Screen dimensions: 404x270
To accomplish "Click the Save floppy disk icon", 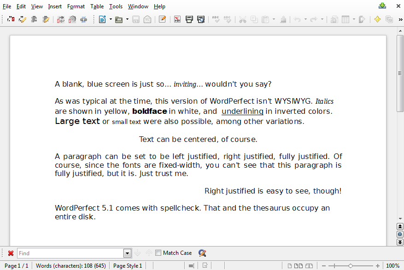I will (x=136, y=19).
